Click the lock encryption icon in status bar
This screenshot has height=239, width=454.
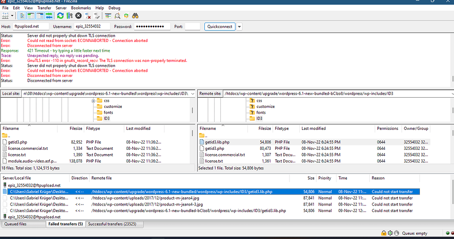pos(384,233)
